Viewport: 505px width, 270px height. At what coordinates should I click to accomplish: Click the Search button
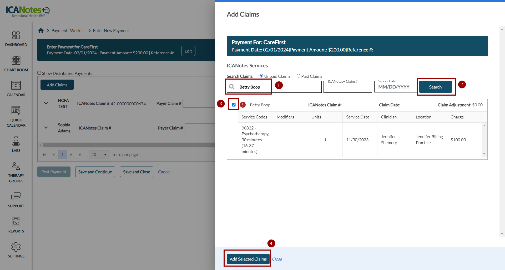pyautogui.click(x=435, y=87)
